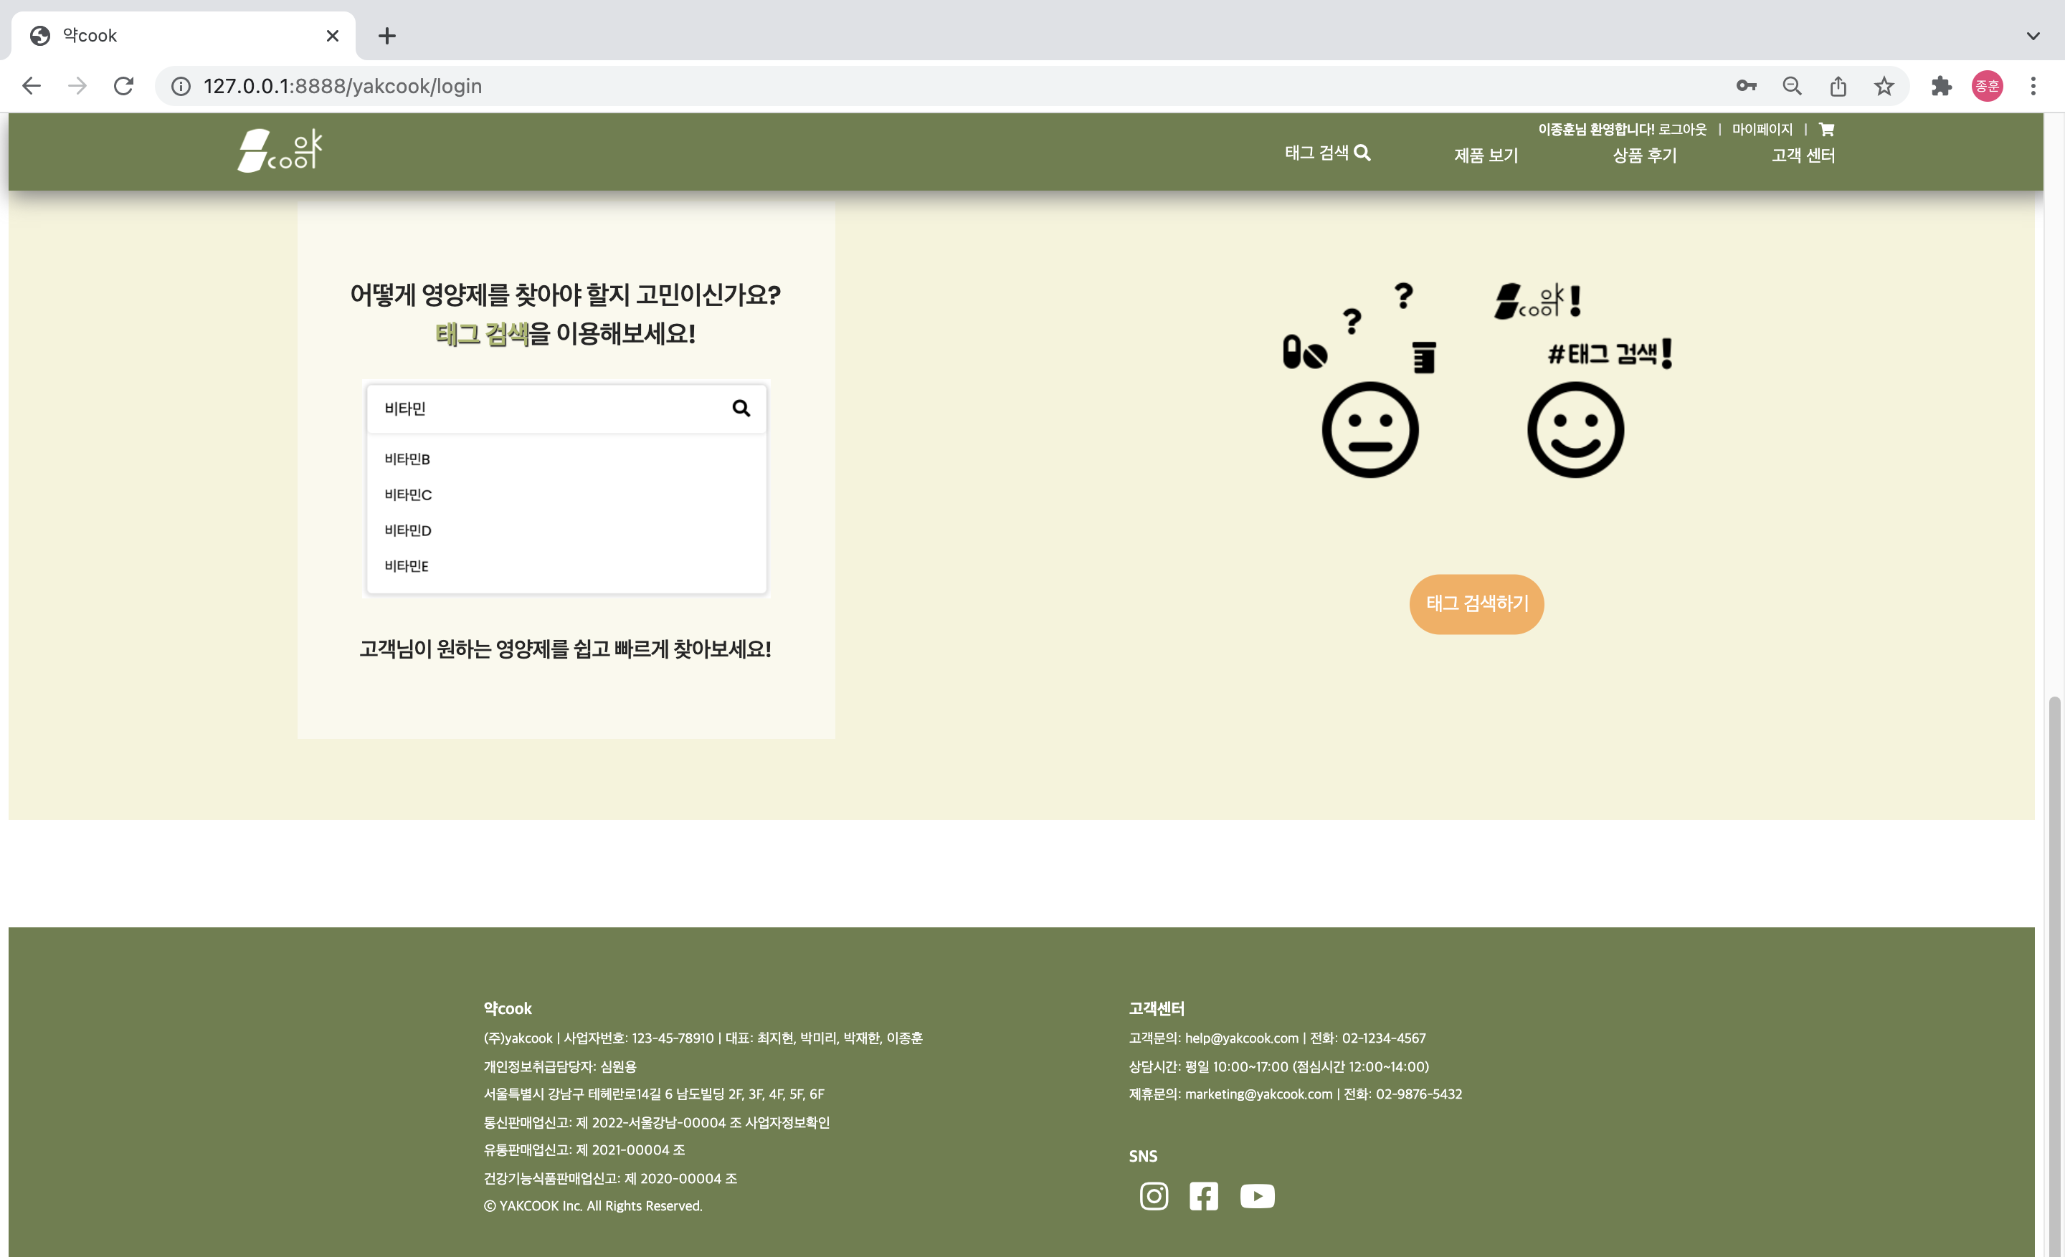Open the 제품 보기 menu
The width and height of the screenshot is (2065, 1257).
(1486, 155)
